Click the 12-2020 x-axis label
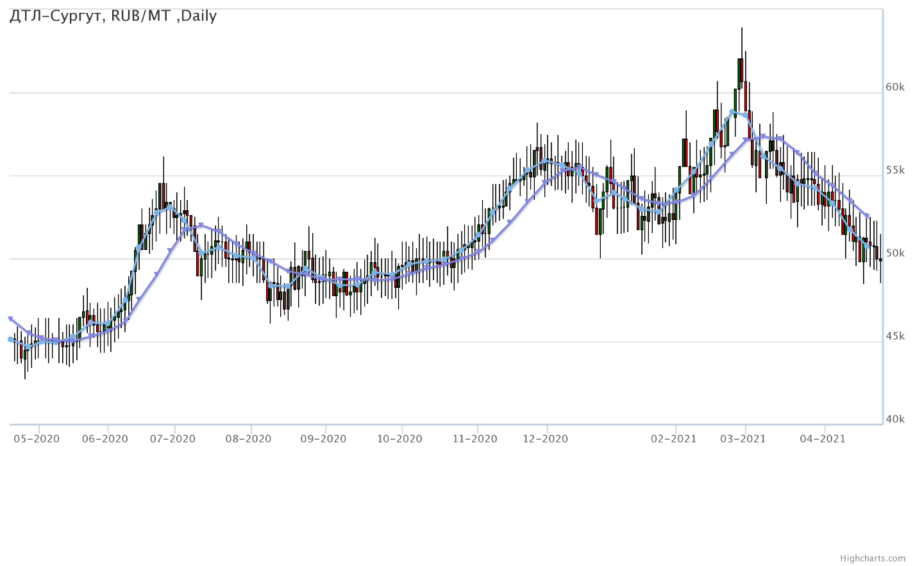 [x=545, y=439]
